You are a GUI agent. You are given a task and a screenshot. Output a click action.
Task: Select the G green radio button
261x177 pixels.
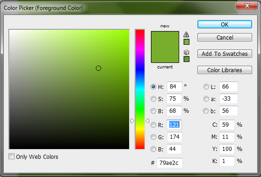pos(153,137)
